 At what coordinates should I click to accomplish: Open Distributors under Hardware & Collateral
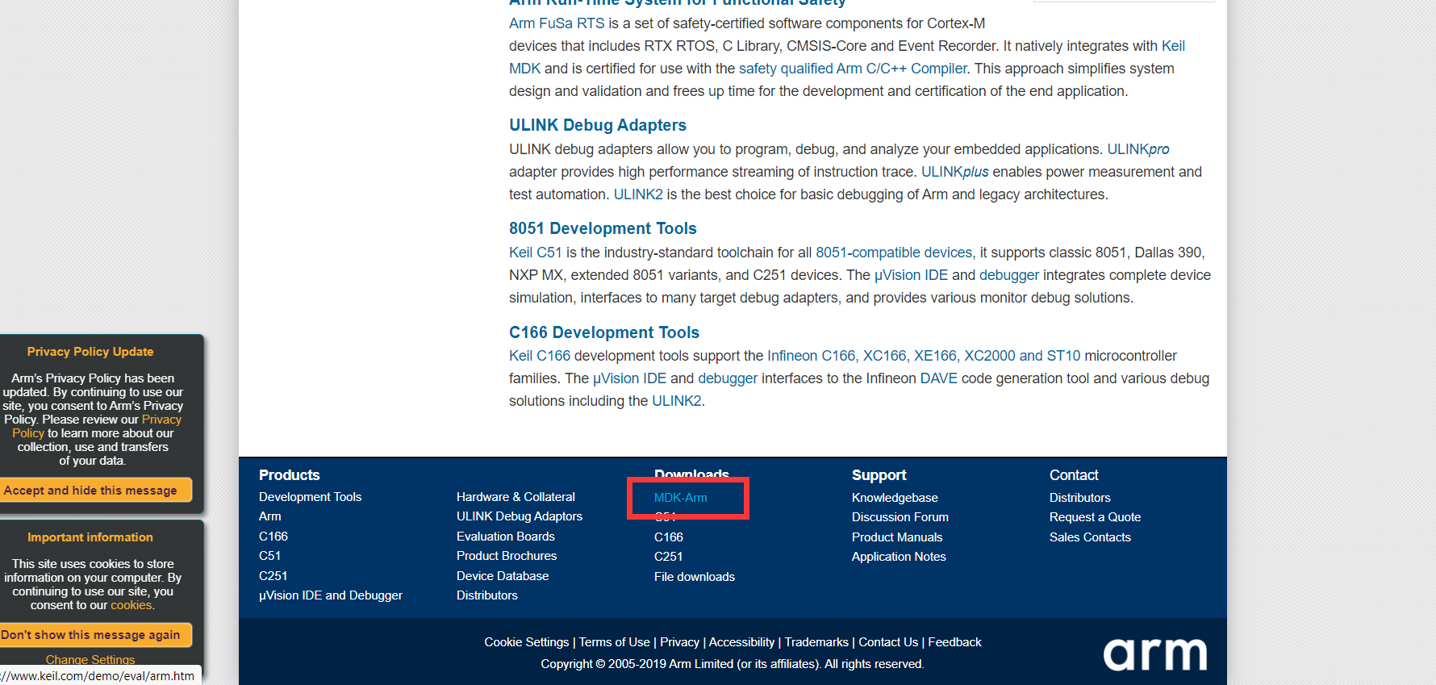point(486,595)
